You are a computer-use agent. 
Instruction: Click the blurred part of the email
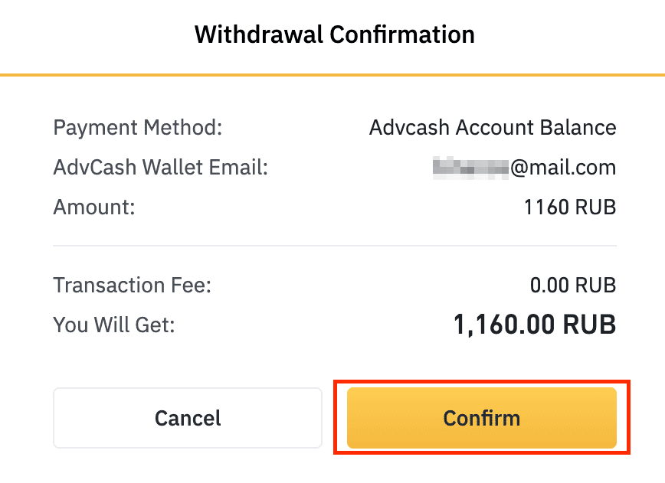[x=470, y=167]
